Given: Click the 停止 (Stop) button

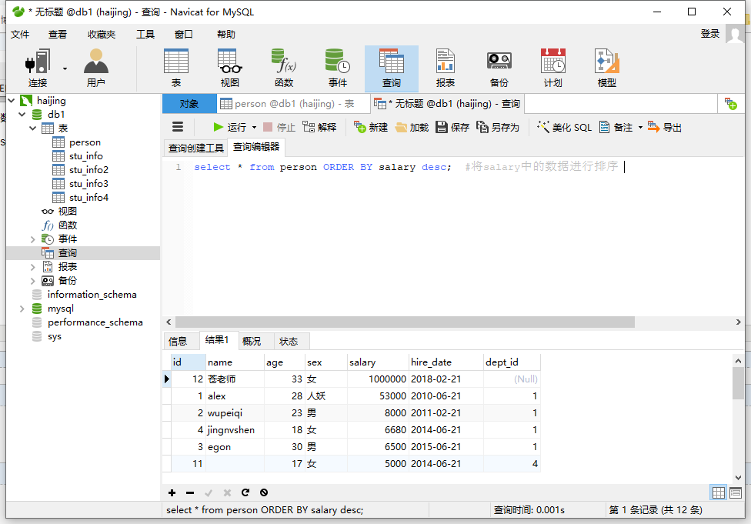Looking at the screenshot, I should coord(279,127).
